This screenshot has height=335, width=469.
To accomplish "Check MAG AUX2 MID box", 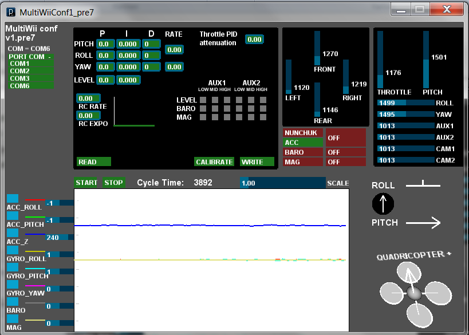I will (251, 117).
